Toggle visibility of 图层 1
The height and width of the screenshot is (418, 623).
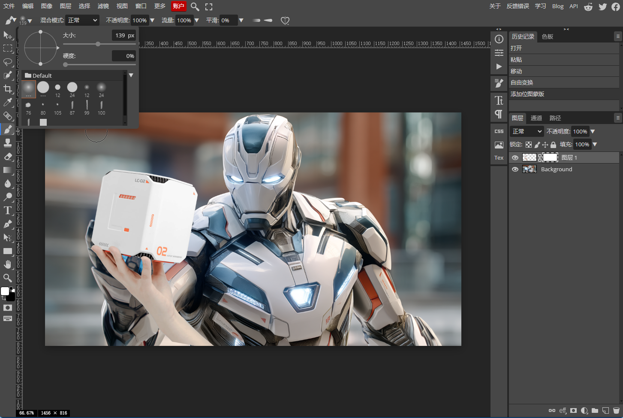(515, 158)
